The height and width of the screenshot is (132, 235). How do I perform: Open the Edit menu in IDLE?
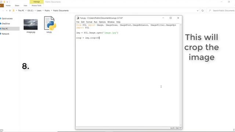click(x=83, y=22)
